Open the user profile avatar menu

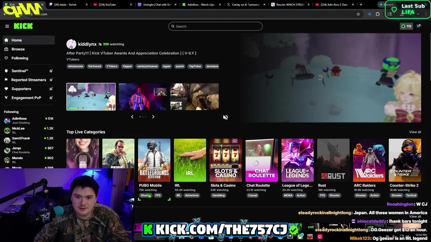pos(419,26)
